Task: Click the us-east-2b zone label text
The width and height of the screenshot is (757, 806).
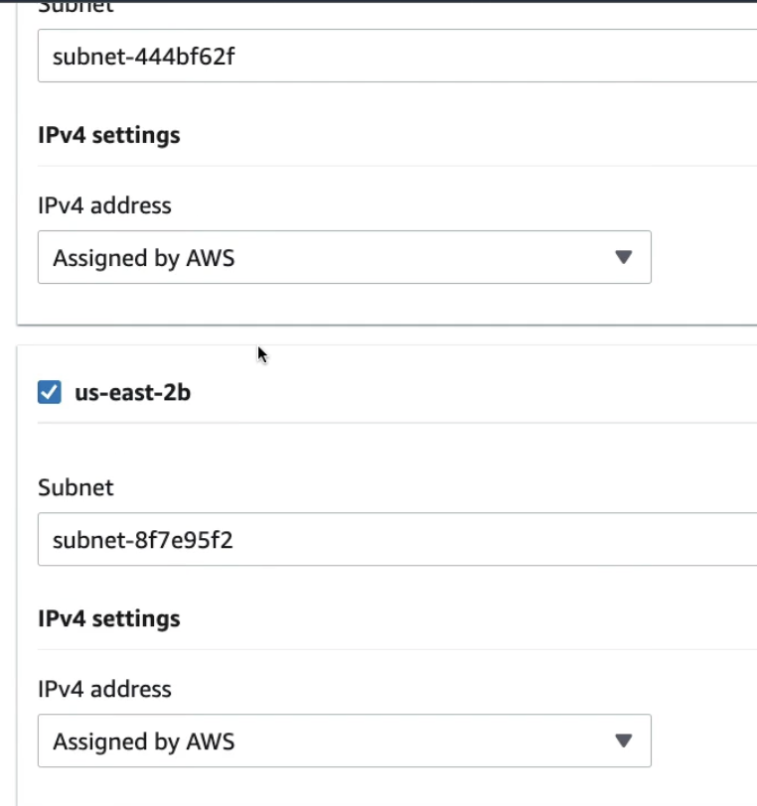Action: [x=133, y=393]
